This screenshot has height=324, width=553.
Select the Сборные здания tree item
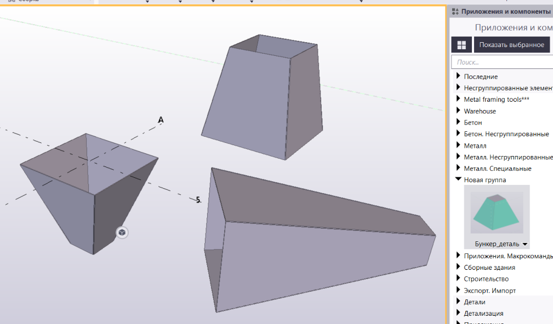489,268
